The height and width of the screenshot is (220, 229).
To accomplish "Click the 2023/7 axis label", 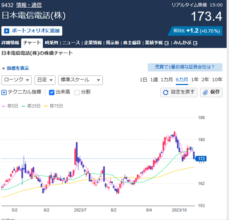I will click(x=80, y=210).
